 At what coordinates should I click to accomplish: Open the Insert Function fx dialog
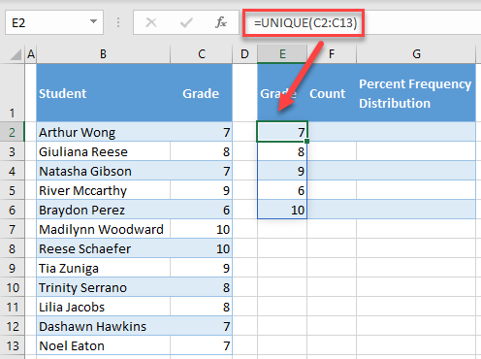tap(221, 22)
